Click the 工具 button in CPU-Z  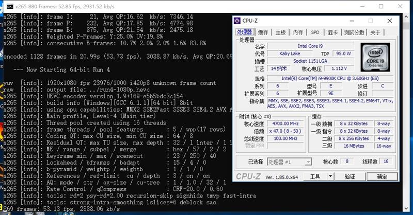(315, 176)
